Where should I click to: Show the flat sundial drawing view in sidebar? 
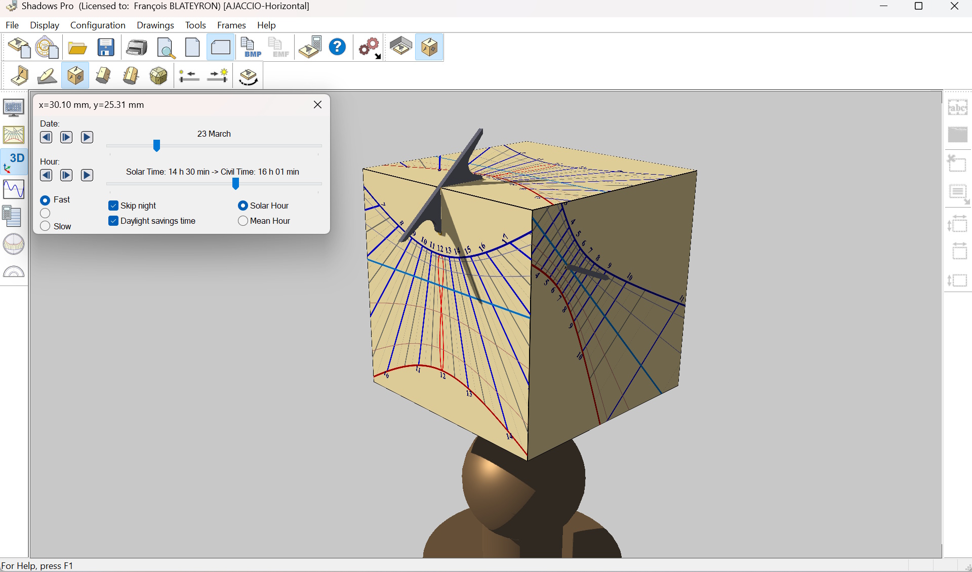(14, 135)
